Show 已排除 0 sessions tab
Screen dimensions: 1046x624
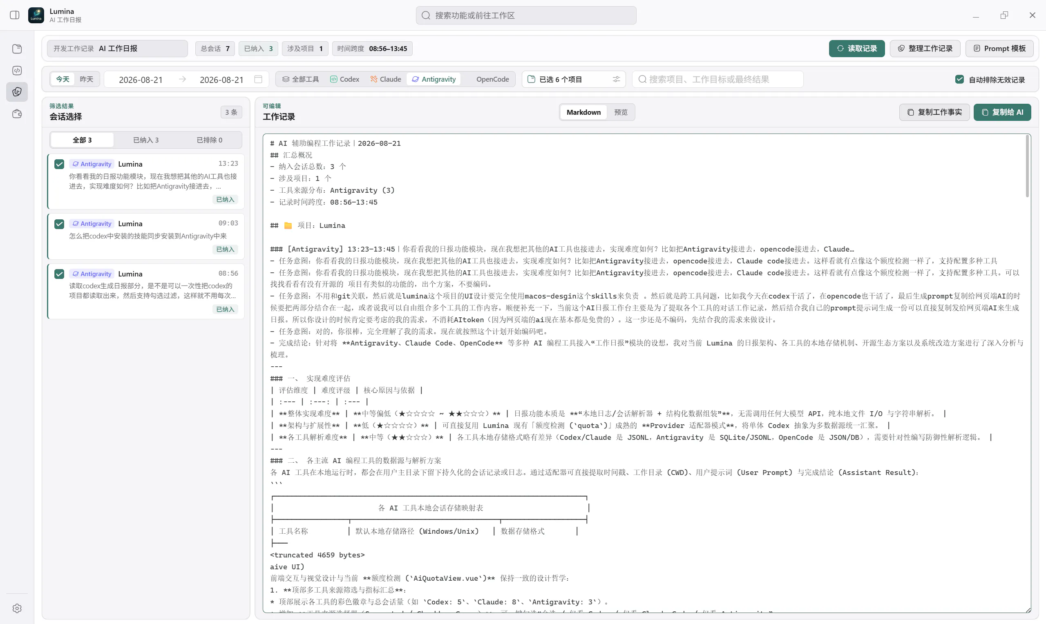click(x=210, y=140)
